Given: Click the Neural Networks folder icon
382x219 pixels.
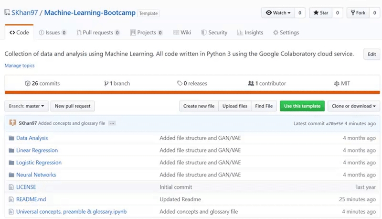Looking at the screenshot, I should pyautogui.click(x=11, y=175).
